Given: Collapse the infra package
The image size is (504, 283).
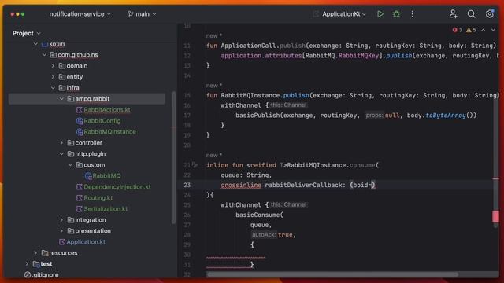Looking at the screenshot, I should (53, 88).
